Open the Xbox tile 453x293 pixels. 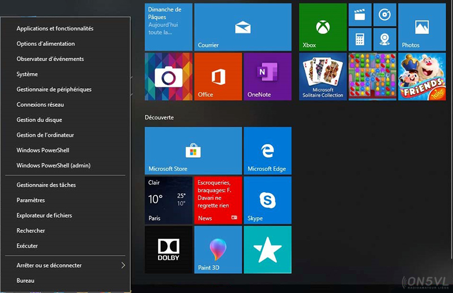pyautogui.click(x=323, y=27)
